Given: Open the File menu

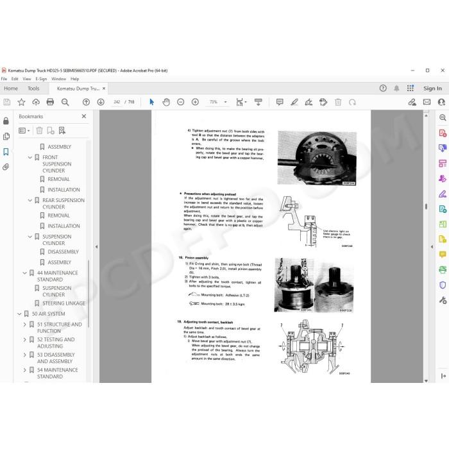Looking at the screenshot, I should point(4,79).
